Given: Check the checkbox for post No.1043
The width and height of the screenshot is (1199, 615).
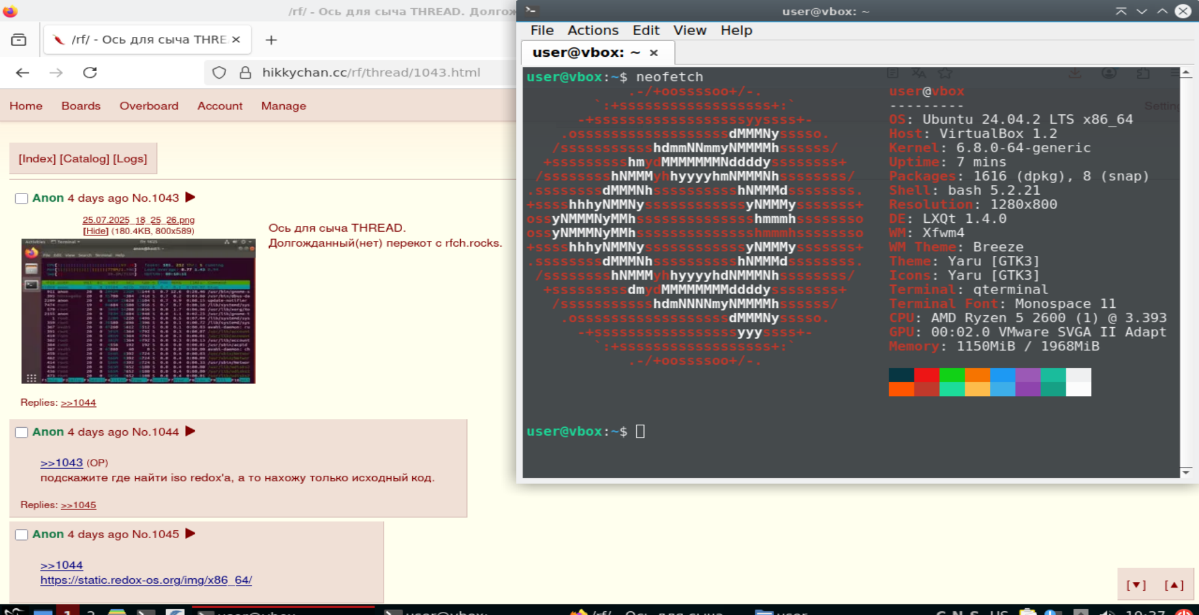Looking at the screenshot, I should [22, 199].
